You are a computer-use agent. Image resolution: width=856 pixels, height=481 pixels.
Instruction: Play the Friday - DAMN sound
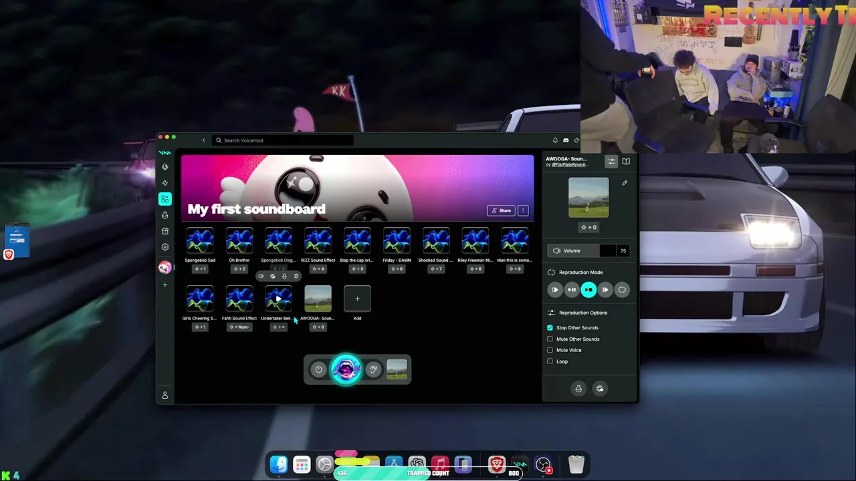point(397,241)
